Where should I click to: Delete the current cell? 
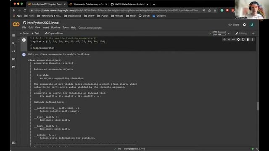click(248, 39)
